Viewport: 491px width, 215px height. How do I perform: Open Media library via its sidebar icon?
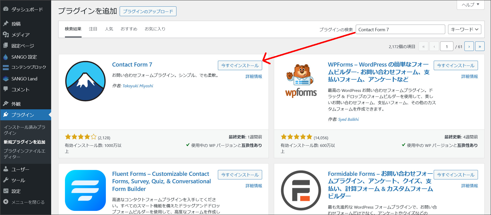coord(6,35)
